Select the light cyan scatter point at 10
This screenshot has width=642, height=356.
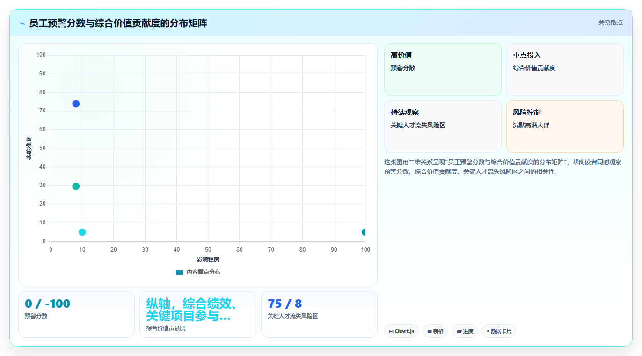pyautogui.click(x=82, y=232)
